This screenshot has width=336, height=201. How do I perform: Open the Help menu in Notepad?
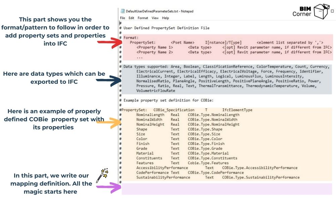tap(165, 18)
